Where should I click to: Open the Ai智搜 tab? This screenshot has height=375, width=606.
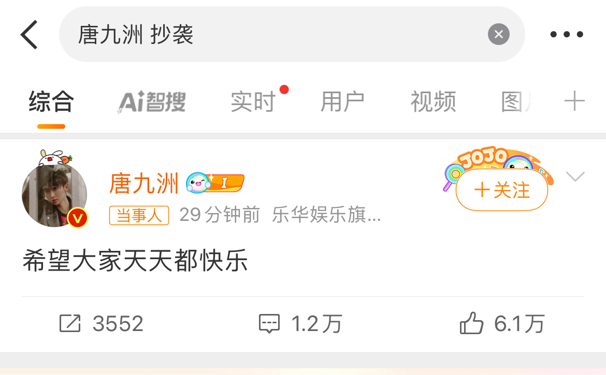[152, 102]
